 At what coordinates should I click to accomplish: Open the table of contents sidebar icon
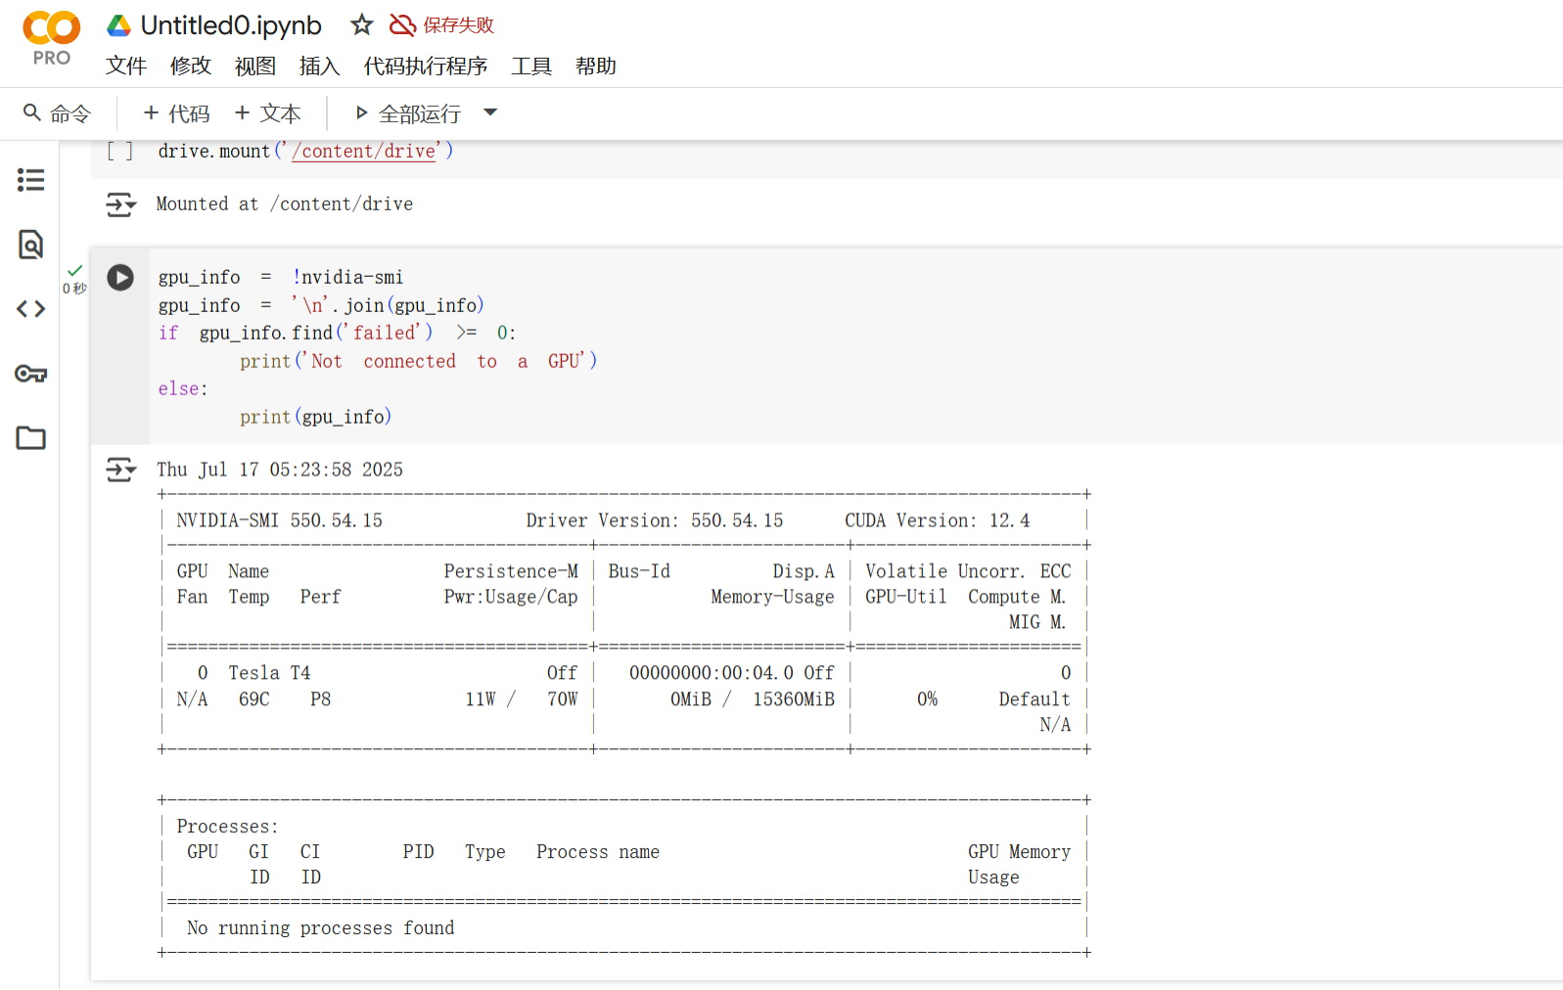click(30, 180)
